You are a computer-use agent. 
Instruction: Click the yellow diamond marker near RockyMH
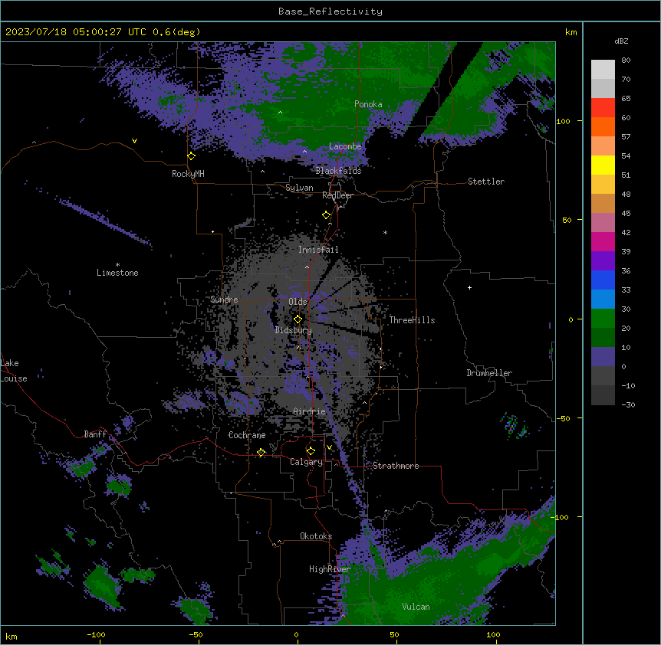click(x=191, y=156)
